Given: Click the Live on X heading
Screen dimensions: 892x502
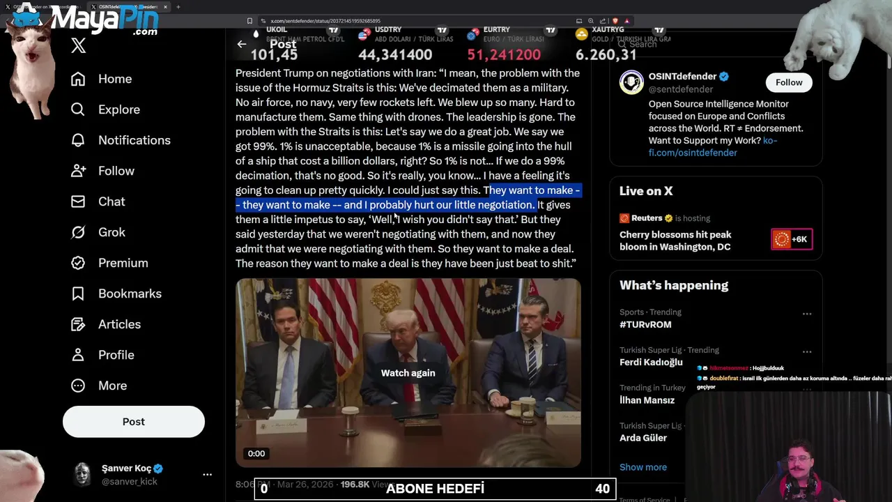Looking at the screenshot, I should point(646,191).
